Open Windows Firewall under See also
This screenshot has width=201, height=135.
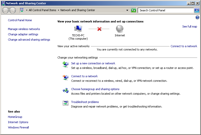click(x=18, y=127)
